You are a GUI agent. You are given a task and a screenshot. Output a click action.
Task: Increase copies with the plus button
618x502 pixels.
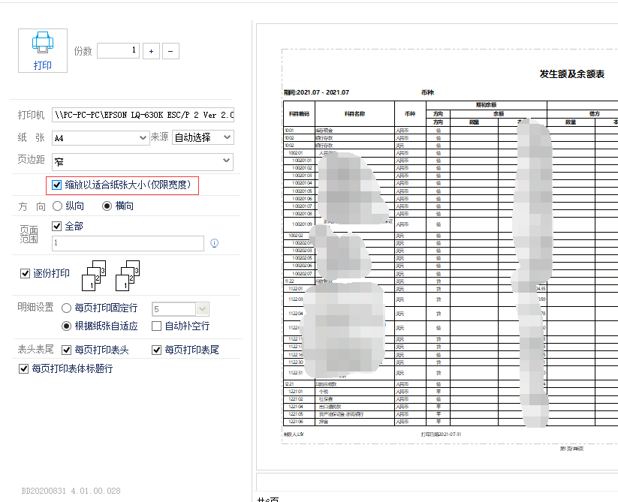tap(152, 51)
